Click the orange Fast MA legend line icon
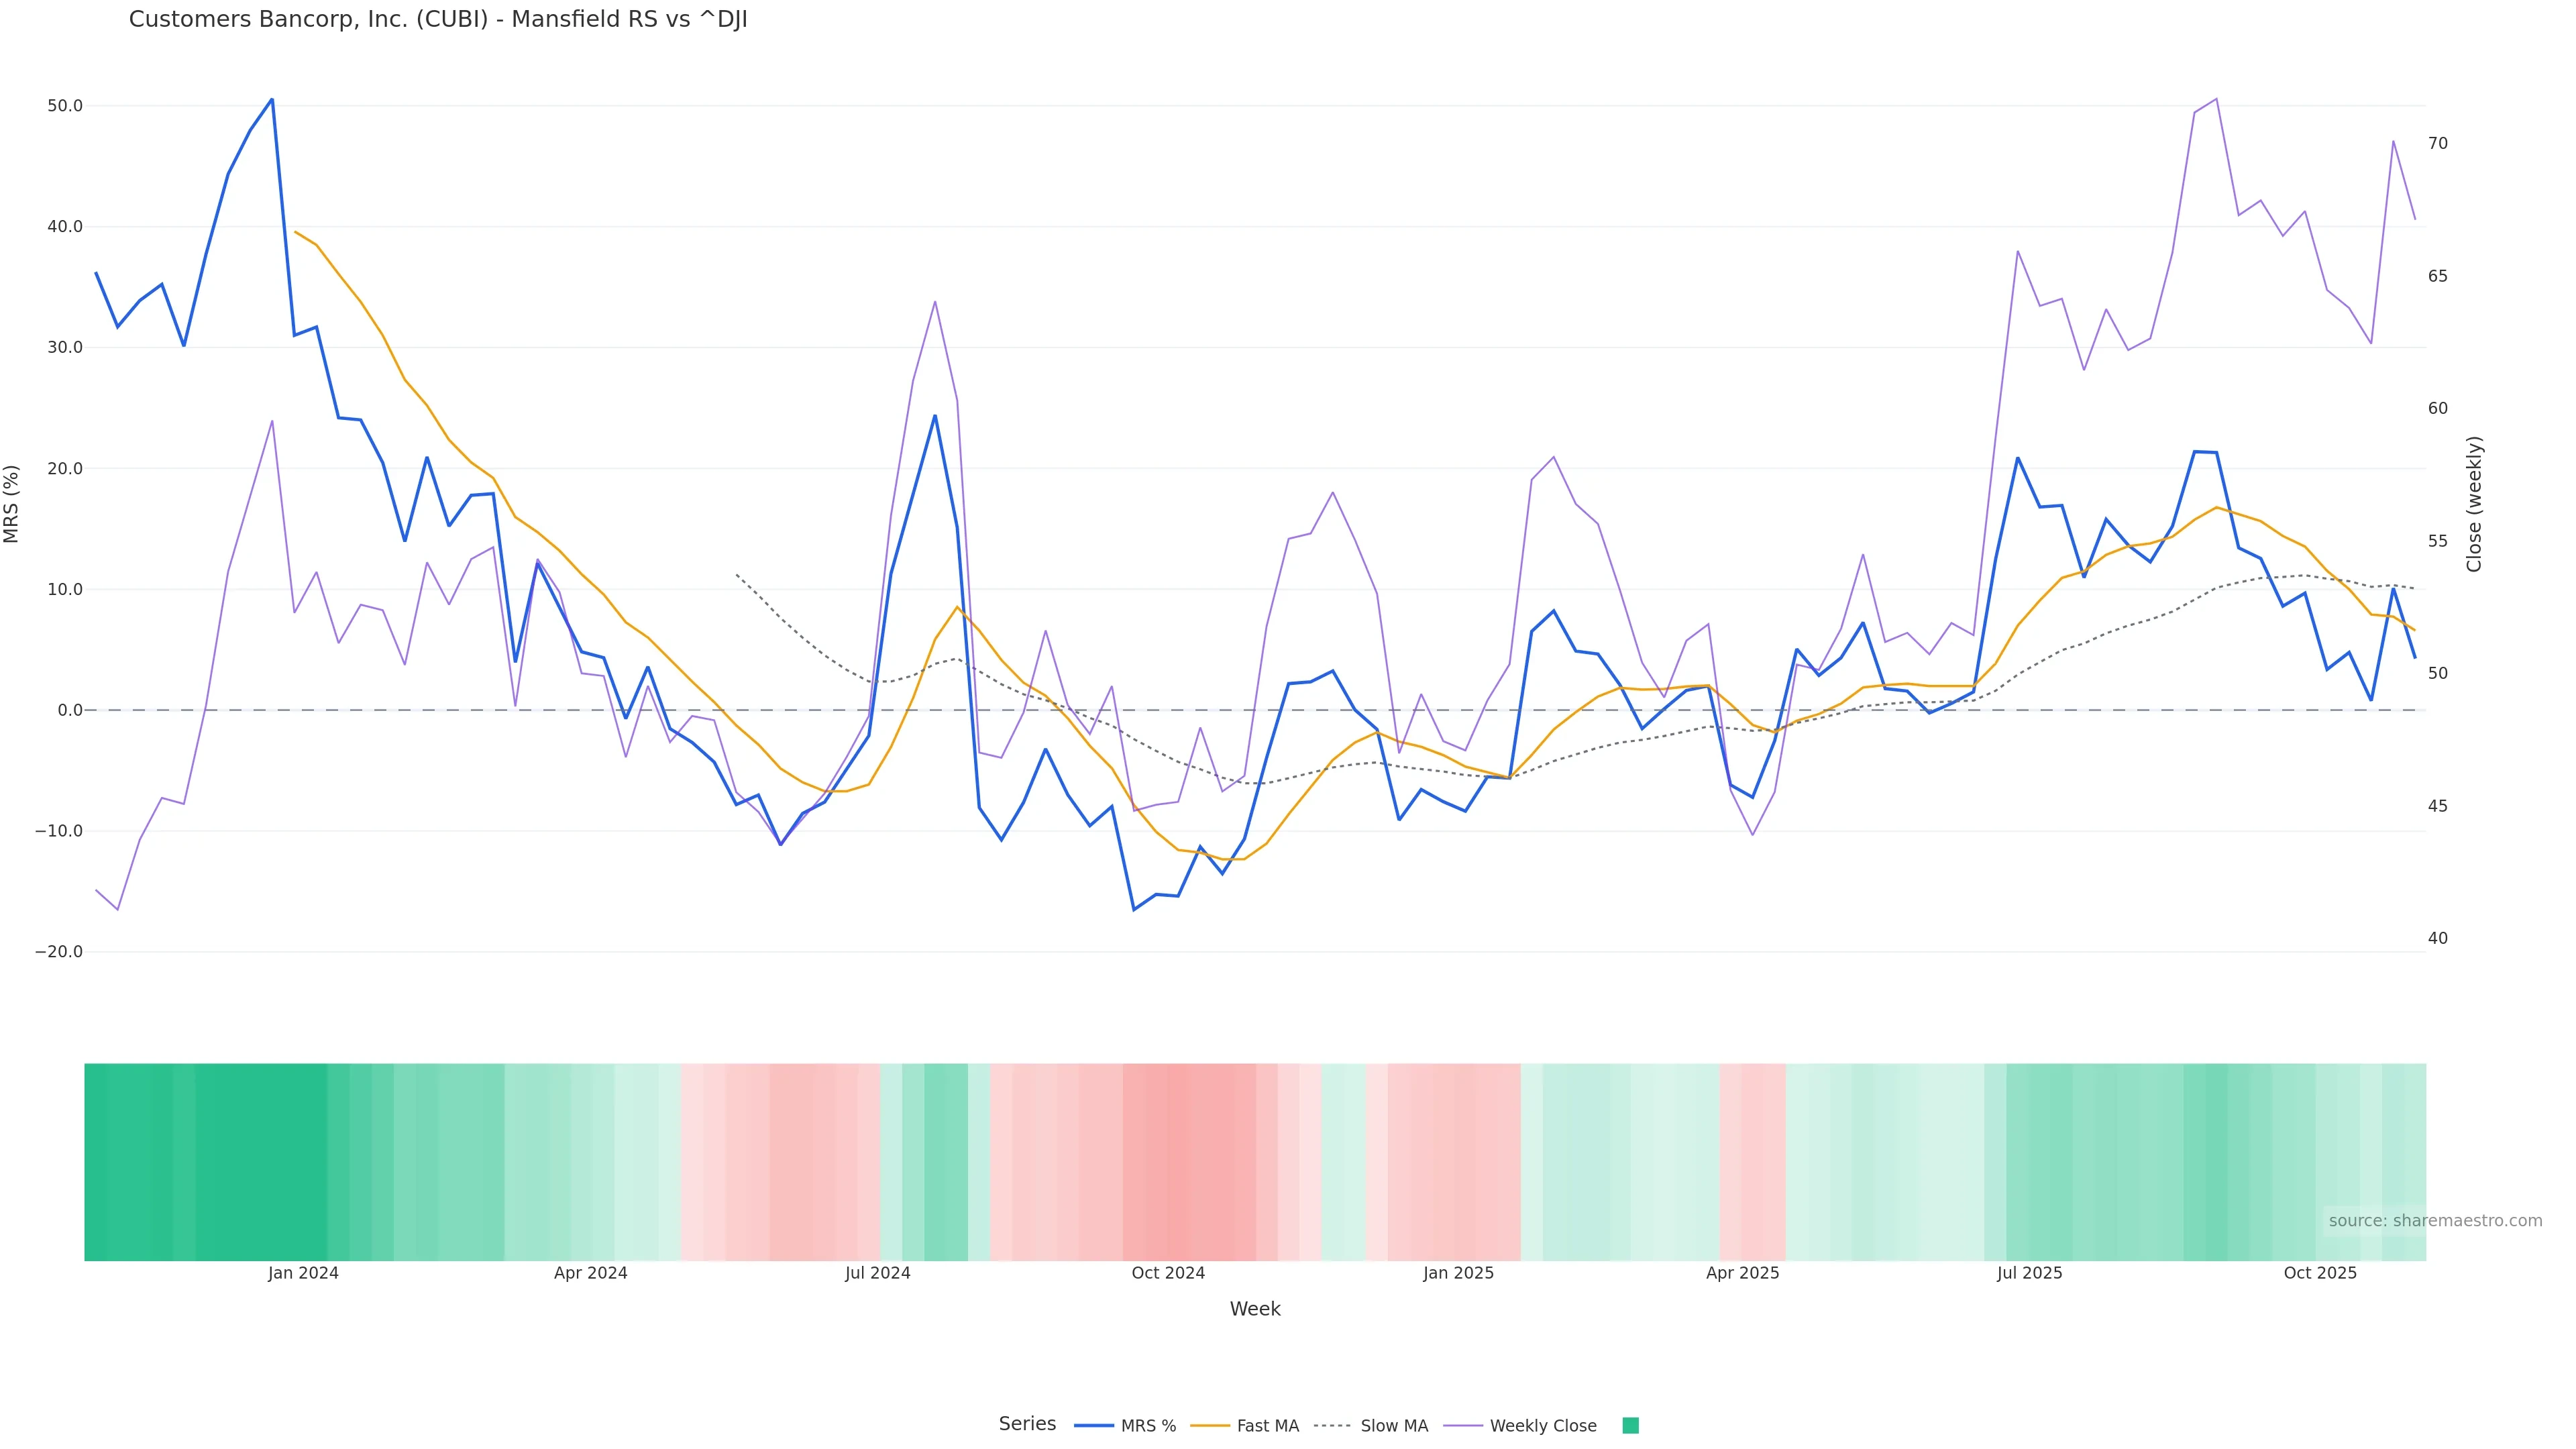 pyautogui.click(x=1210, y=1426)
